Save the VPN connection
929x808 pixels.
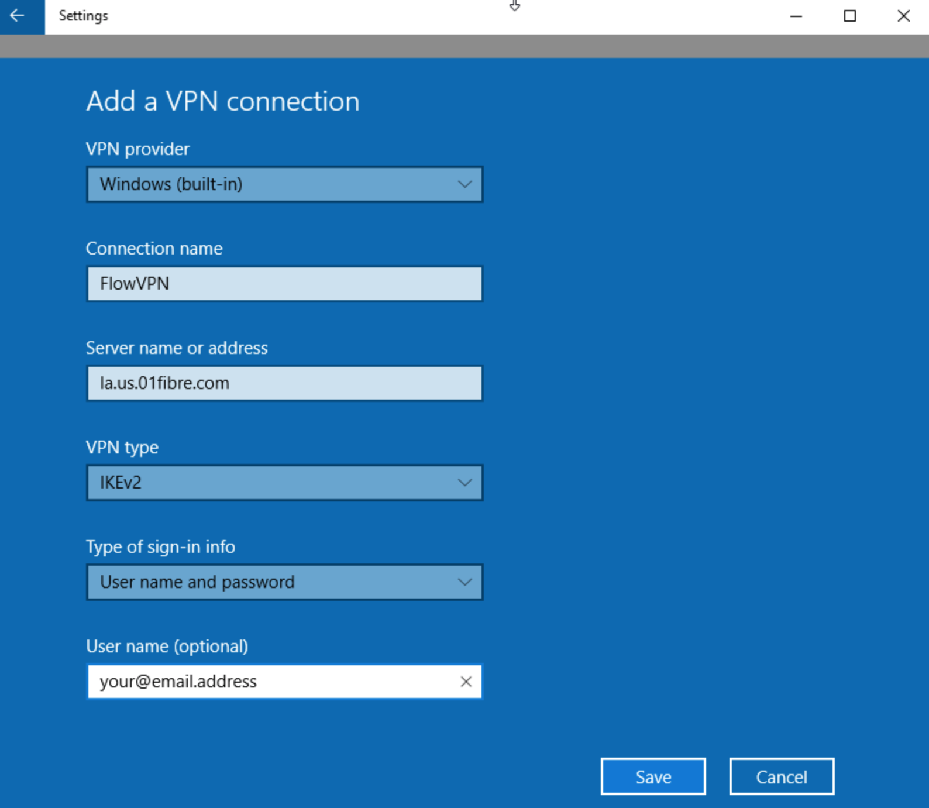[x=653, y=777]
